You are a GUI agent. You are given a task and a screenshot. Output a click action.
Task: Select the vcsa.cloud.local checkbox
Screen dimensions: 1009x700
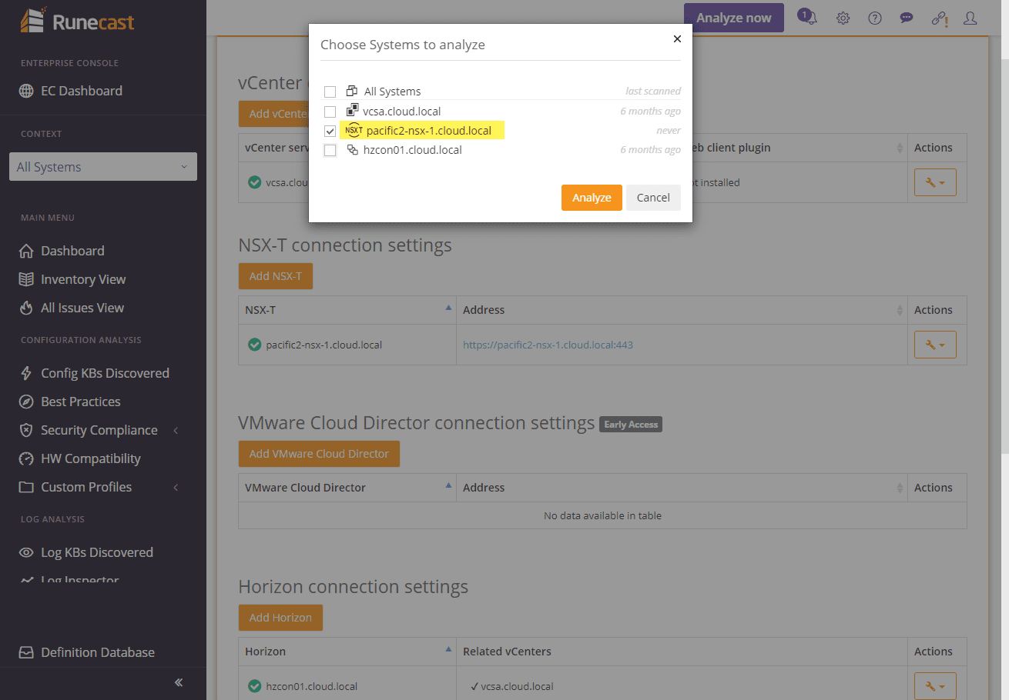(330, 110)
